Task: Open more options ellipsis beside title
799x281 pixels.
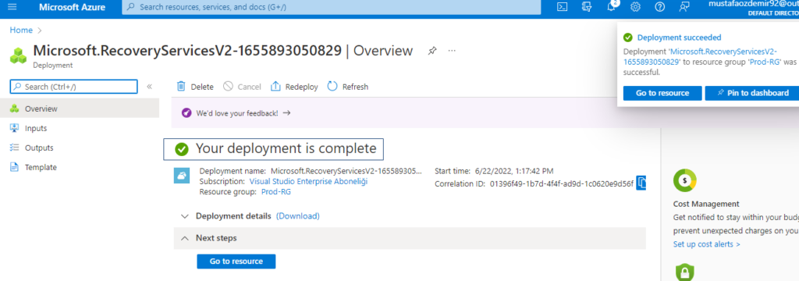Action: [452, 51]
